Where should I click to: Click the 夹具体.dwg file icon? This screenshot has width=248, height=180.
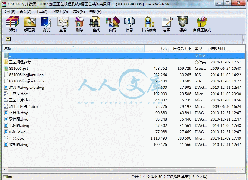pyautogui.click(x=6, y=113)
